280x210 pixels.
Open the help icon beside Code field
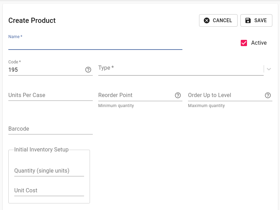[88, 70]
